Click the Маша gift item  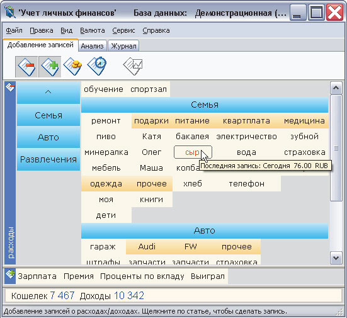[151, 168]
